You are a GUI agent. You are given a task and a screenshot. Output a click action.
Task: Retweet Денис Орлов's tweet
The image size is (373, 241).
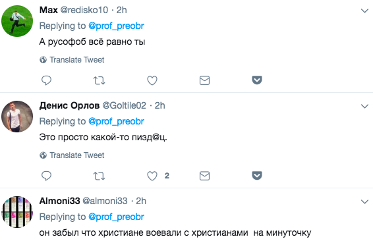[99, 176]
